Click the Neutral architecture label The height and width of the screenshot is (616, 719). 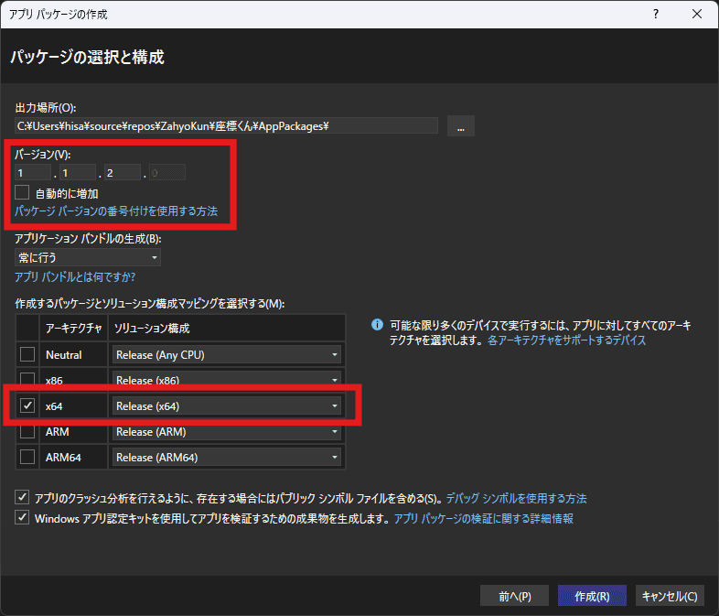(64, 355)
